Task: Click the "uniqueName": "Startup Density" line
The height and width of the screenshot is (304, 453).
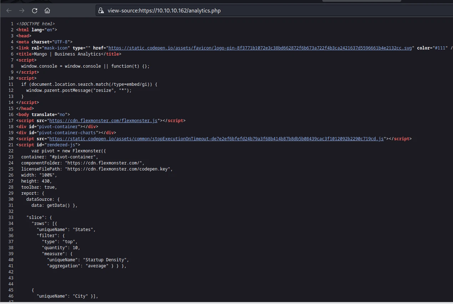Action: click(88, 260)
